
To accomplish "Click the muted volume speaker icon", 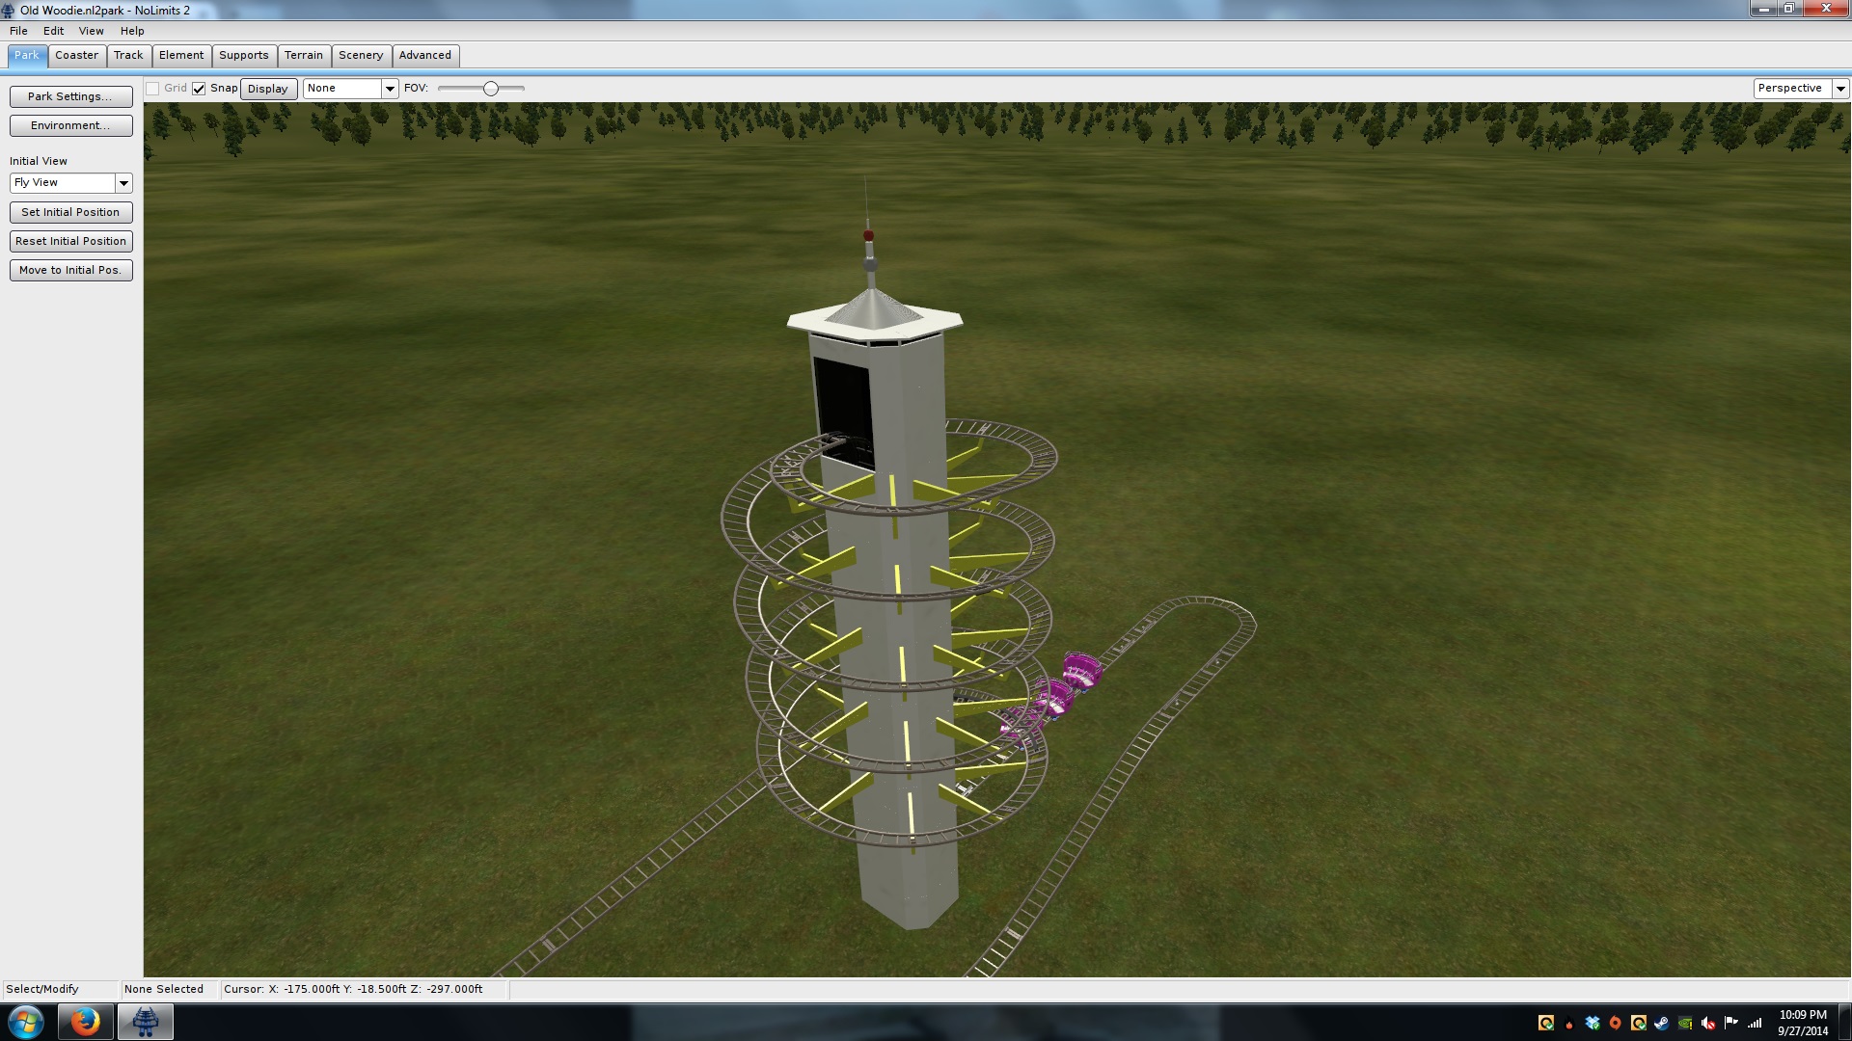I will coord(1708,1023).
